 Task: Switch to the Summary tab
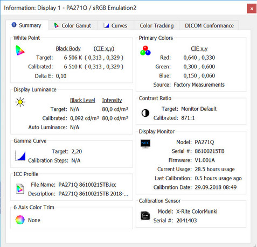27,25
